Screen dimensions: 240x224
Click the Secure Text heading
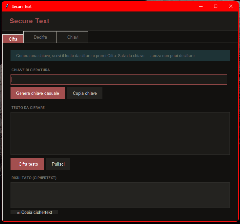(x=30, y=21)
